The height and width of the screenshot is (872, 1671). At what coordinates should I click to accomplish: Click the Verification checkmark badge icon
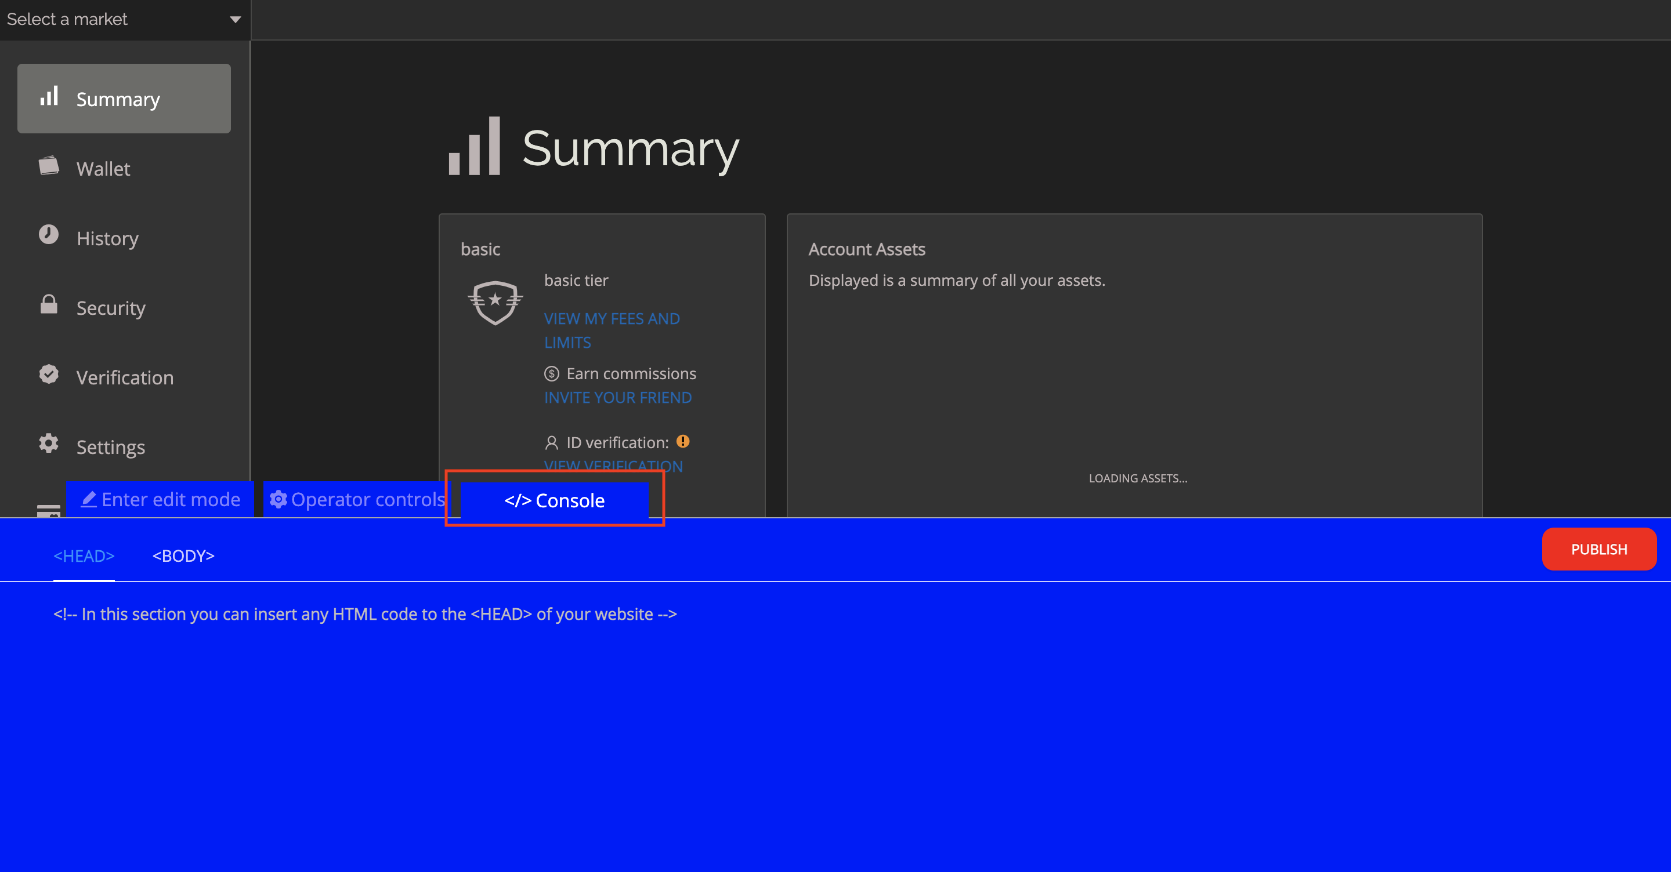click(x=49, y=374)
